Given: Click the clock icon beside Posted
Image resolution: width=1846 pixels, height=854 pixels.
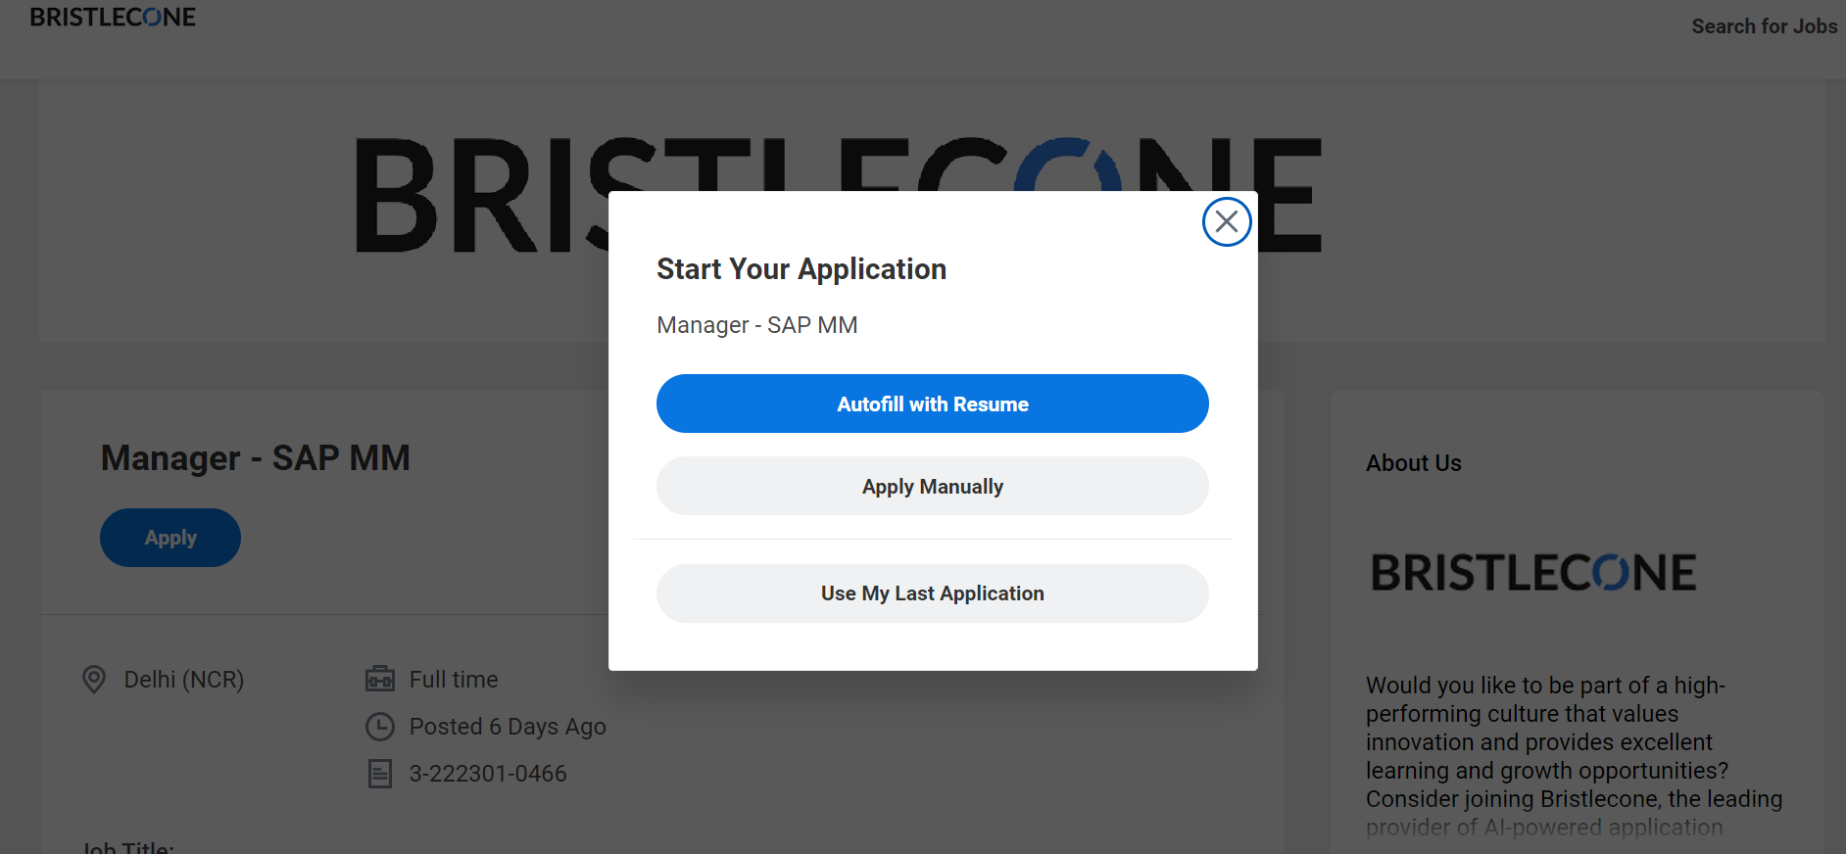Looking at the screenshot, I should pos(380,727).
